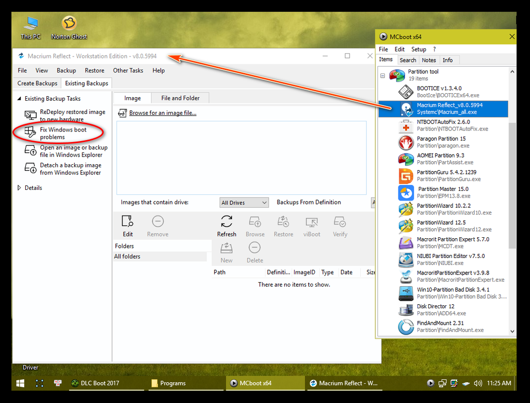
Task: Collapse the Partition tool group
Action: 382,76
